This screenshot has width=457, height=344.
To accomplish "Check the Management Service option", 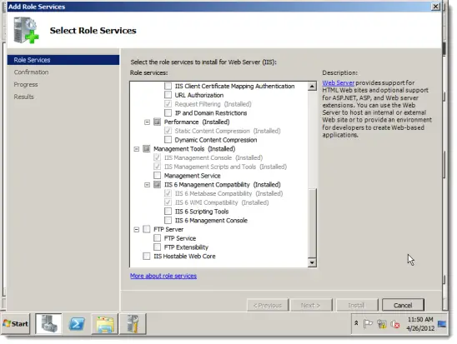I will point(157,176).
